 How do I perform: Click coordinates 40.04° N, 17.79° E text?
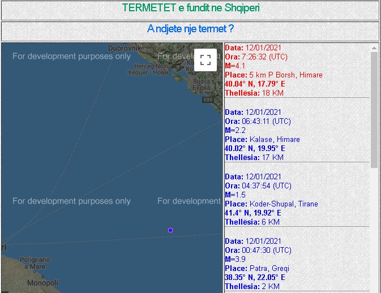[255, 84]
